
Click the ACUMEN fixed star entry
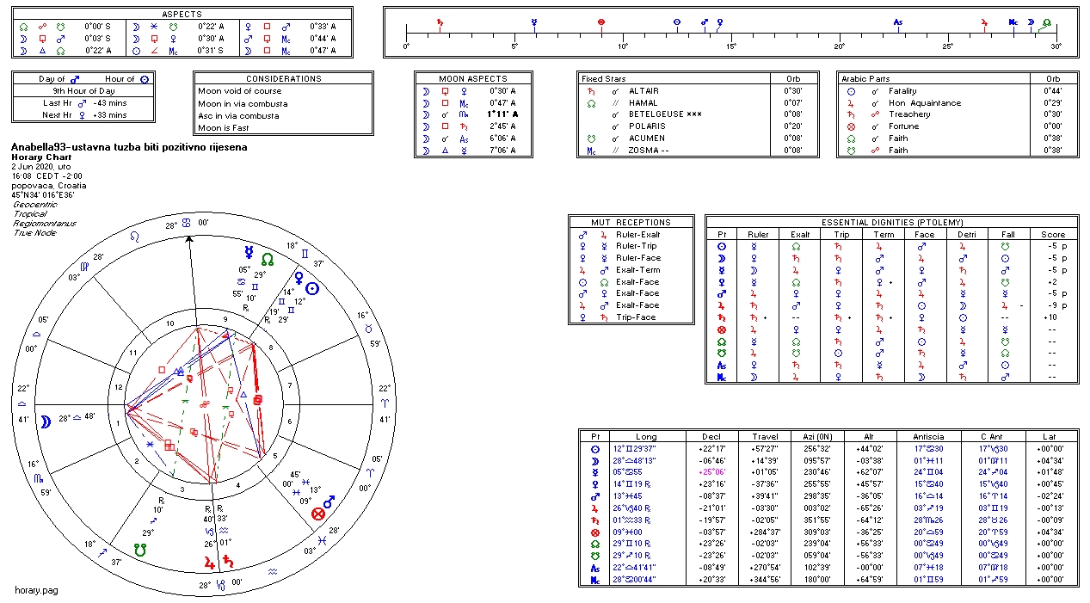[646, 138]
